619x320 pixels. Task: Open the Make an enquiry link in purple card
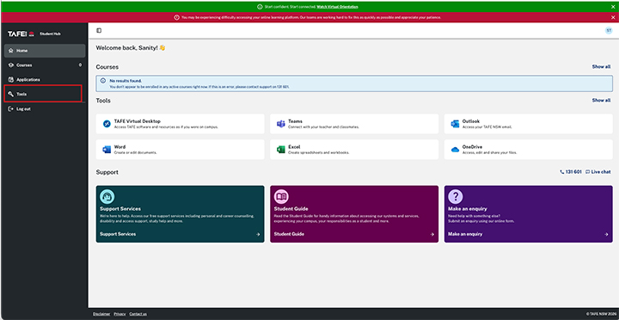(465, 234)
